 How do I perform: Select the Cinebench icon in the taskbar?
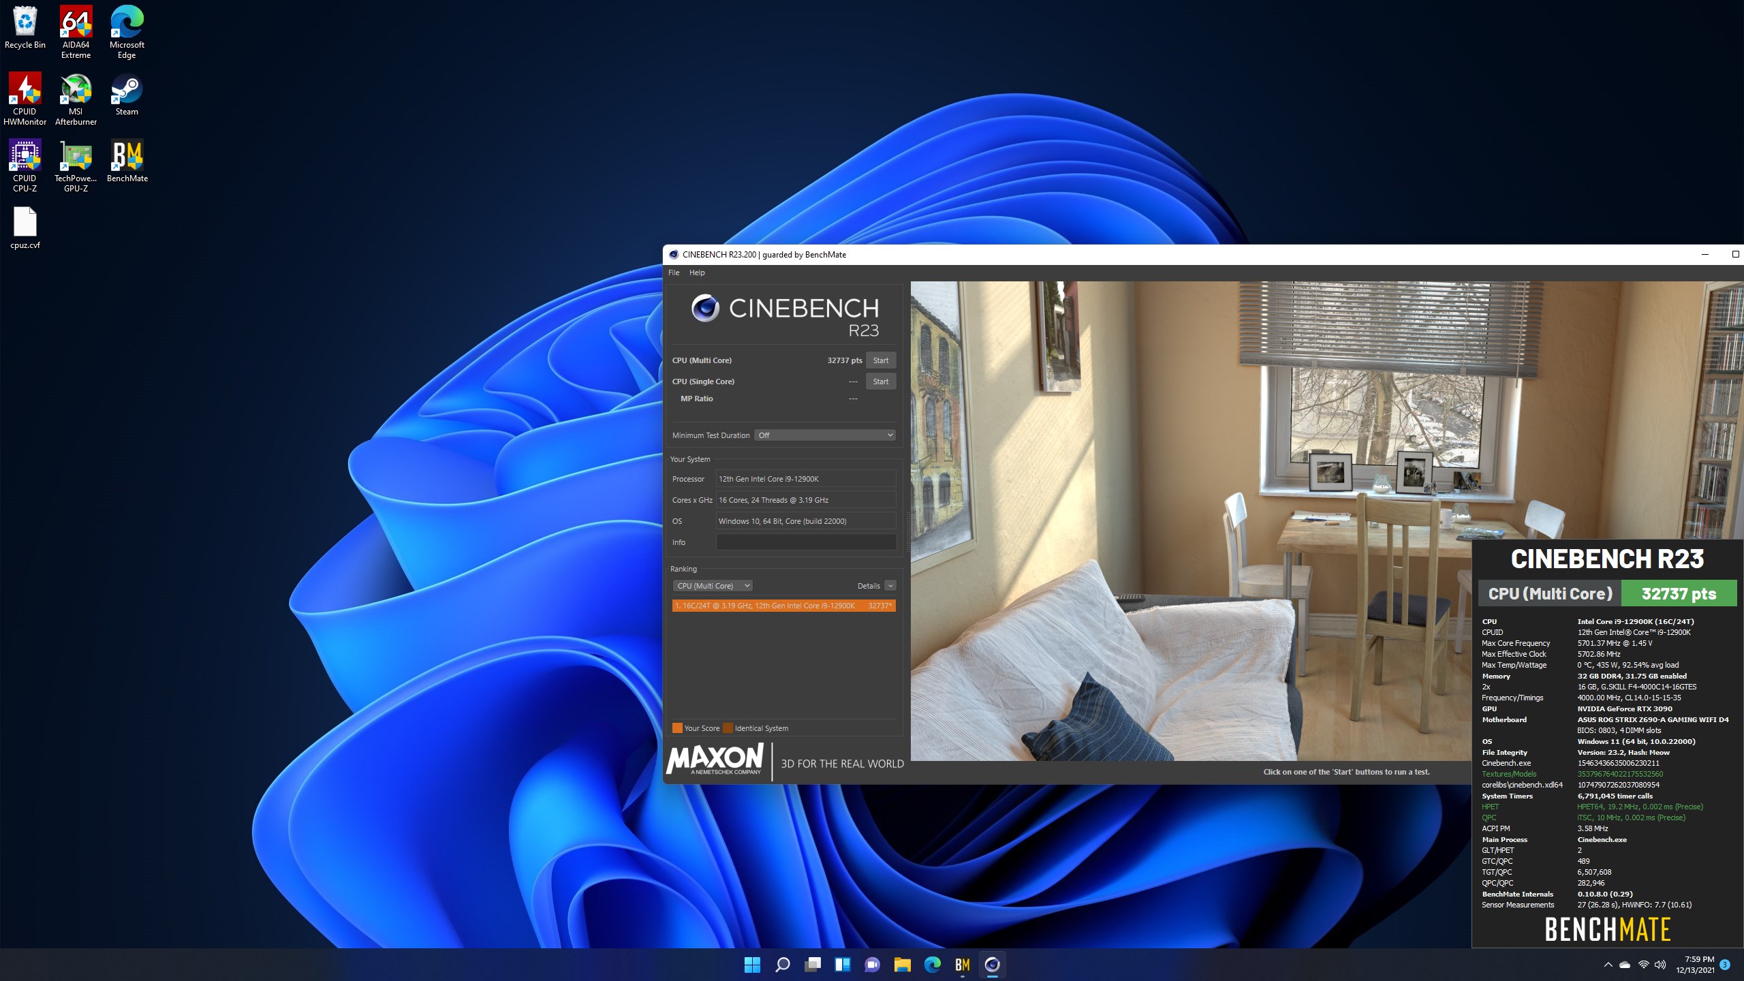click(x=993, y=965)
